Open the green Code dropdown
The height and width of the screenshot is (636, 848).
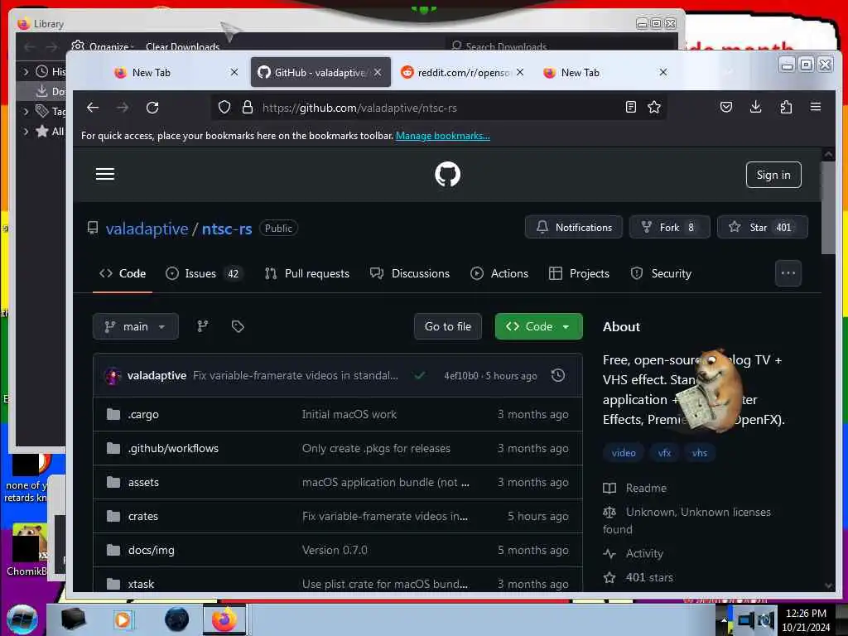point(538,326)
